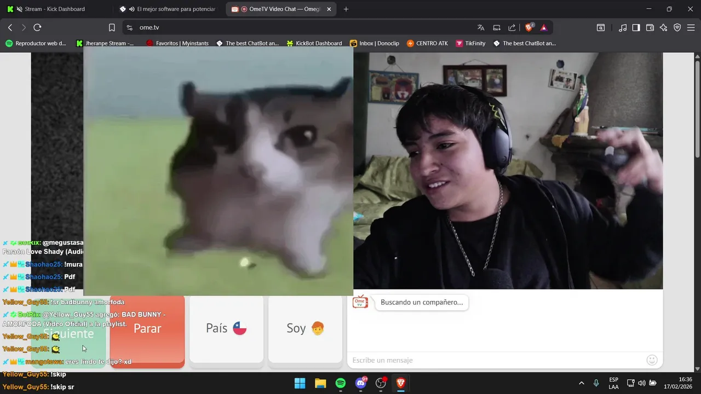The width and height of the screenshot is (701, 394).
Task: Open the volume tray icon
Action: (x=641, y=383)
